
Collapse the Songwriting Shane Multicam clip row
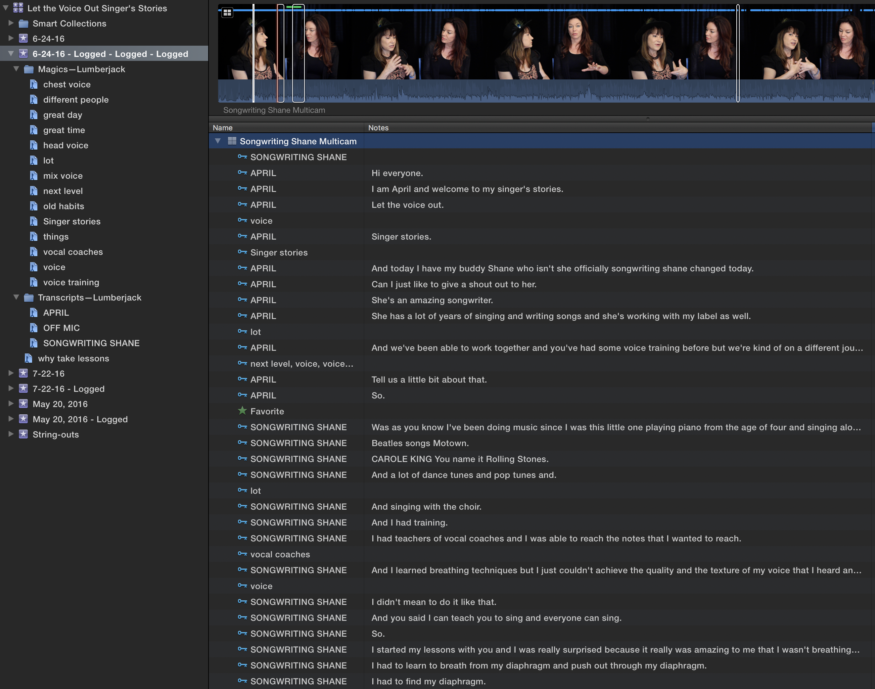(x=218, y=141)
